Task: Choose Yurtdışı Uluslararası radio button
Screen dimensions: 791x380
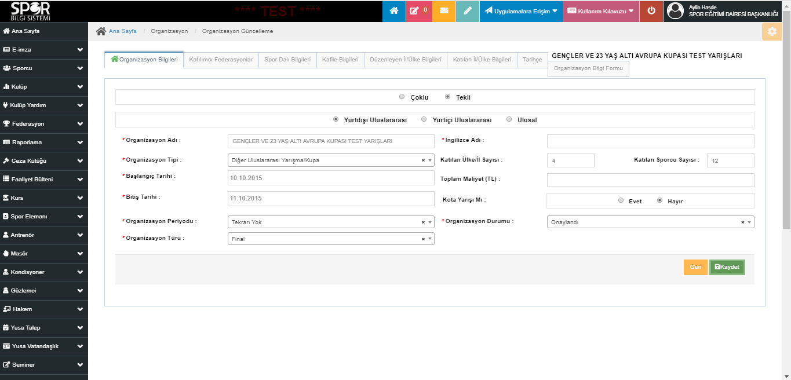Action: tap(336, 119)
